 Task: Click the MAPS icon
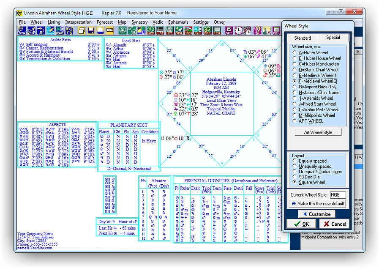pos(188,30)
